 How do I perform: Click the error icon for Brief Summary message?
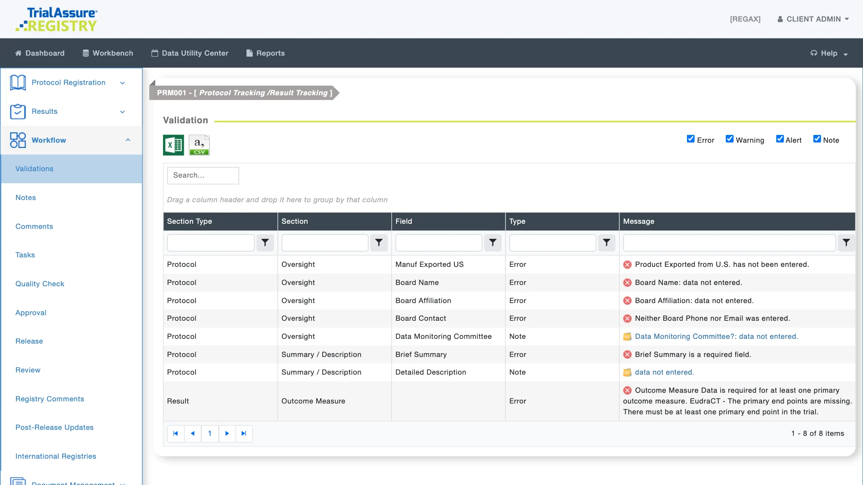627,354
